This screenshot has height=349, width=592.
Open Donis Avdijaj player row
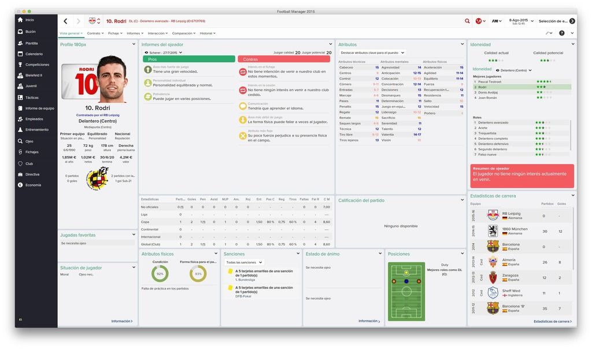coord(521,92)
